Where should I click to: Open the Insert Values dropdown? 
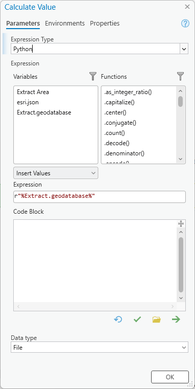56,173
